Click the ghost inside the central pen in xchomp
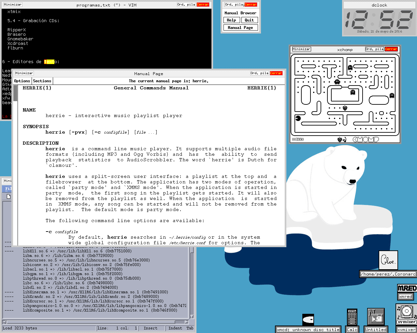Image resolution: width=417 pixels, height=333 pixels. 352,92
